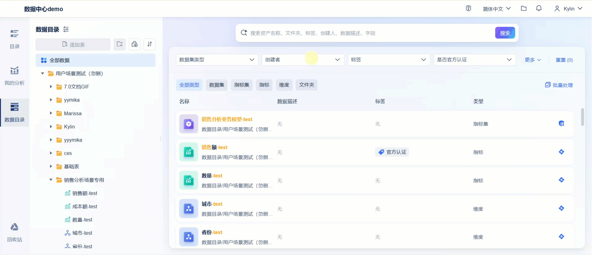Go to My Analysis (我的分析) in sidebar
Viewport: 592px width, 255px height.
[15, 76]
